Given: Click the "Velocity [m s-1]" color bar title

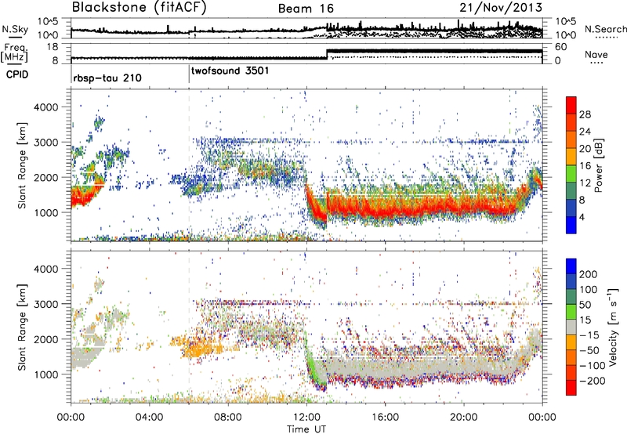Looking at the screenshot, I should click(x=612, y=327).
